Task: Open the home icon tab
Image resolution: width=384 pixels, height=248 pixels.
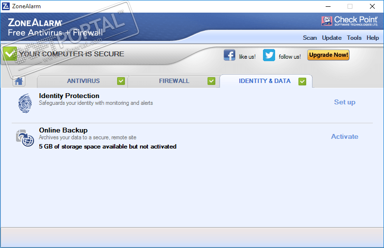Action: tap(19, 81)
